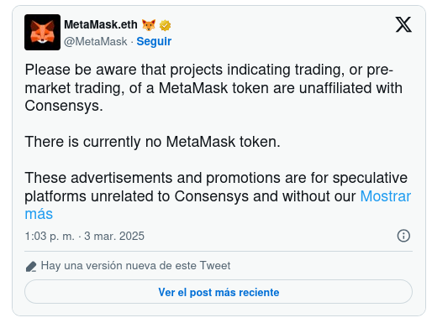
Task: Open the 1:03 p. m. timestamp
Action: pyautogui.click(x=50, y=236)
